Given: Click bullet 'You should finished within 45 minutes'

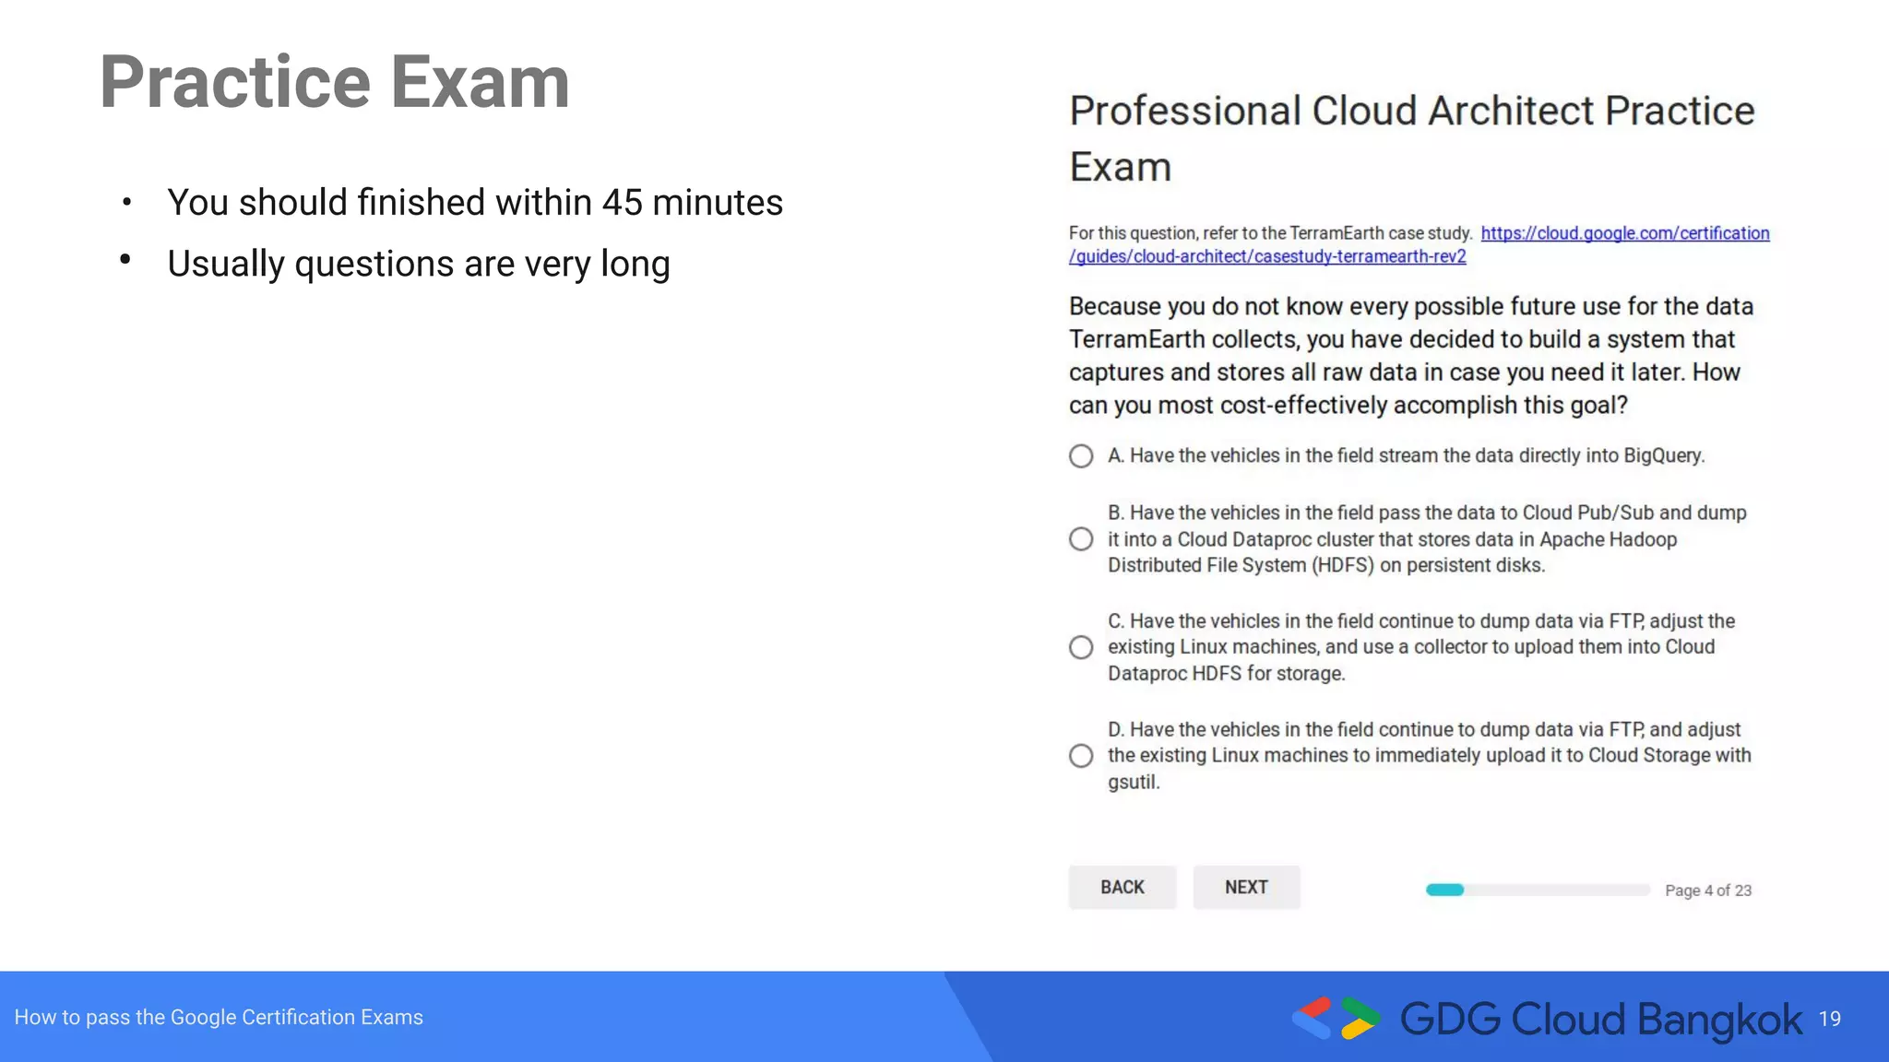Looking at the screenshot, I should [x=475, y=202].
